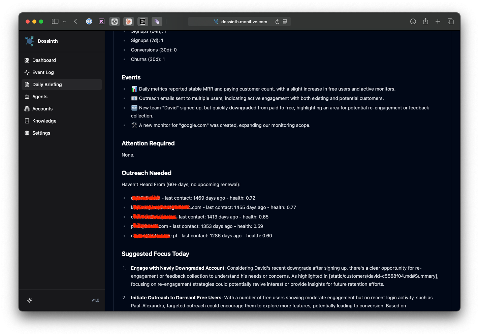Toggle the light/dark theme sun icon
The image size is (479, 336).
point(30,300)
